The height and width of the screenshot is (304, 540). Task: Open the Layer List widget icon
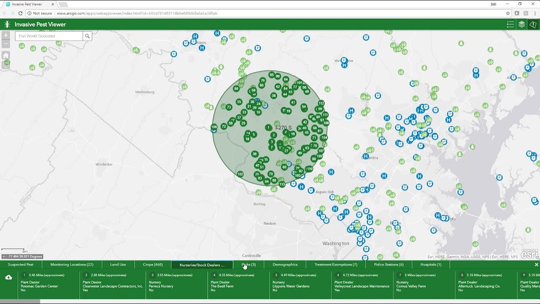[522, 24]
